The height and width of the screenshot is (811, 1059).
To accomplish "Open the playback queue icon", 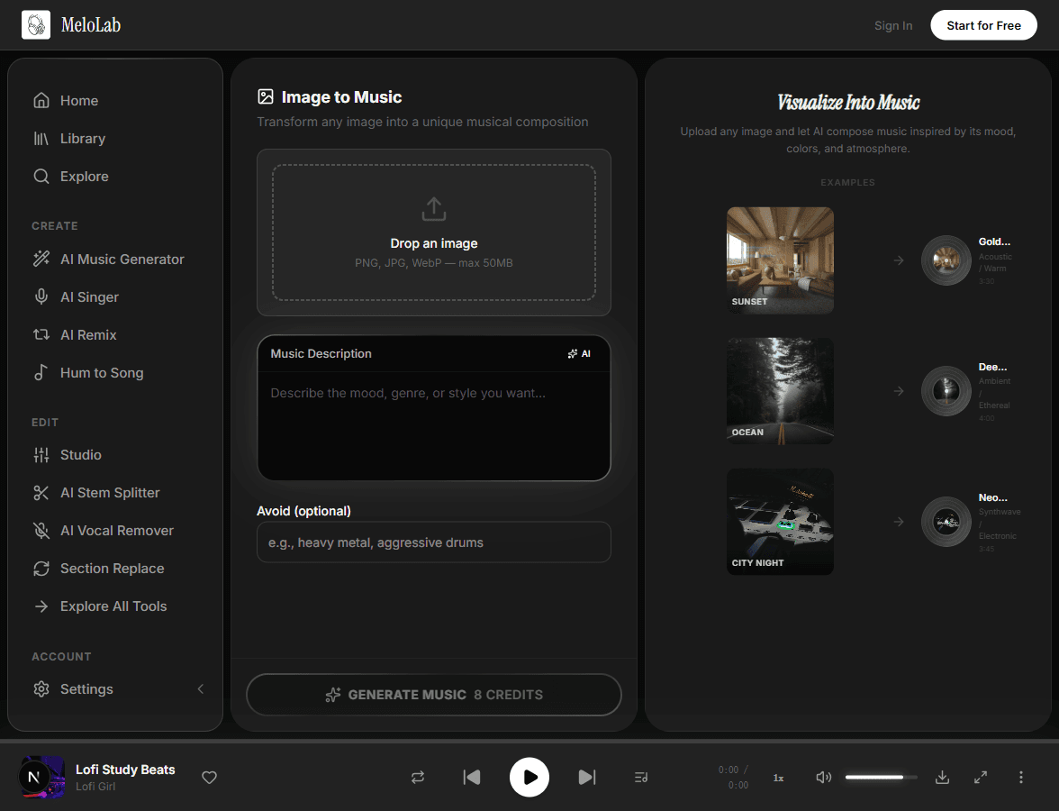I will pos(641,777).
